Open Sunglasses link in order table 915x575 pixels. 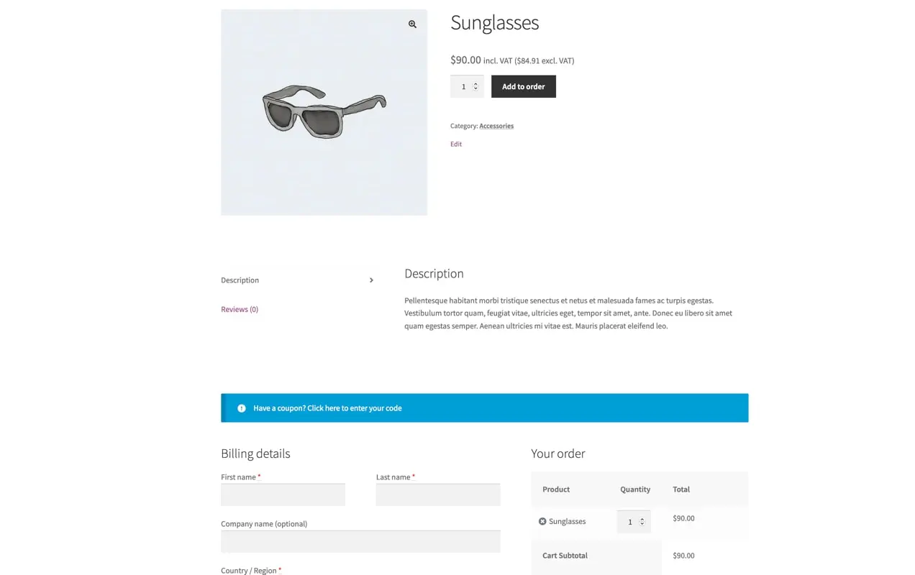click(x=567, y=521)
